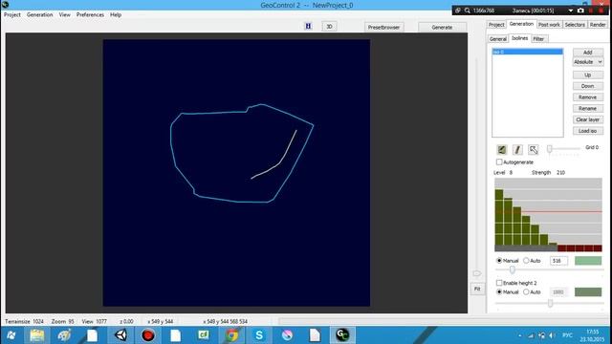This screenshot has width=612, height=344.
Task: Switch to the Selectors tab
Action: point(575,25)
